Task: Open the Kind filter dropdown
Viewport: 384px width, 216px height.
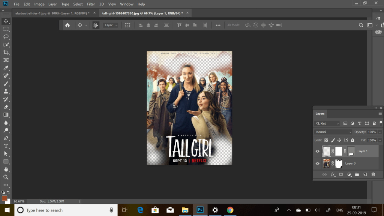Action: [327, 123]
